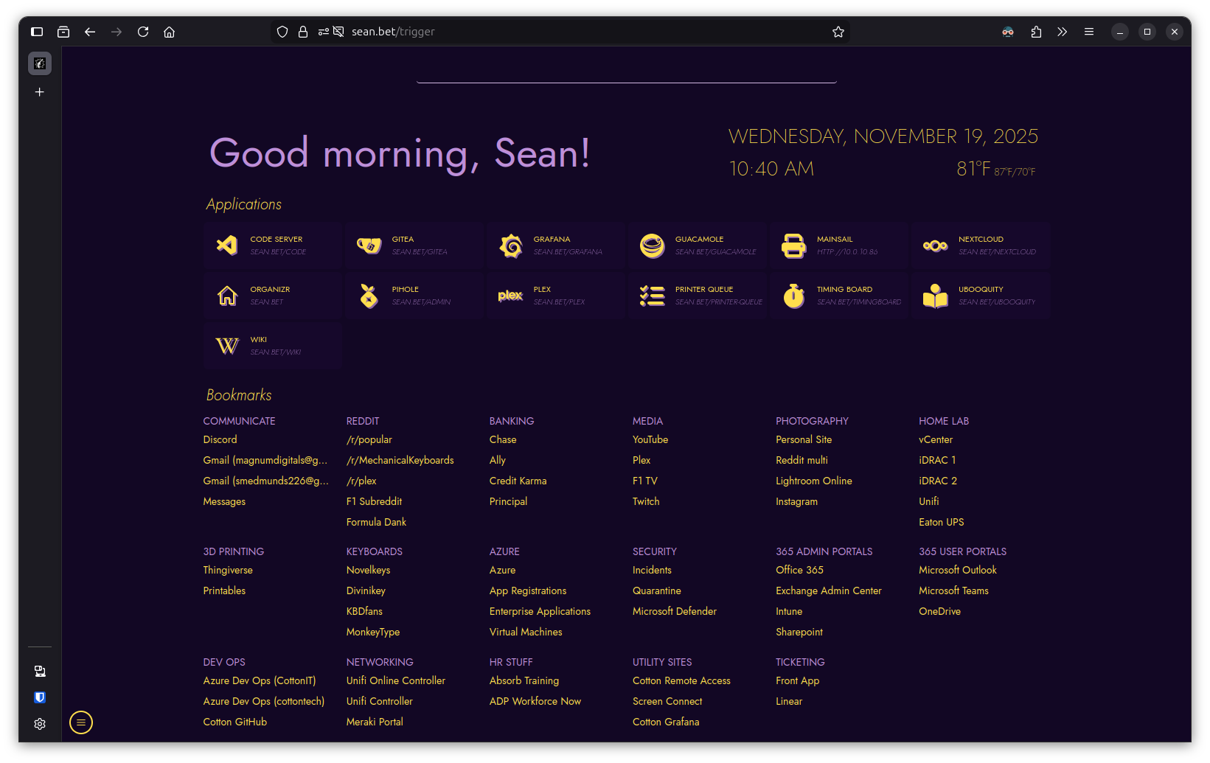The height and width of the screenshot is (763, 1210).
Task: Click the Pihole app icon
Action: tap(369, 296)
